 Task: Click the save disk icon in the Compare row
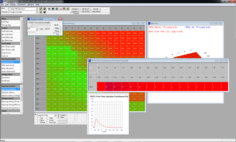tap(45, 12)
